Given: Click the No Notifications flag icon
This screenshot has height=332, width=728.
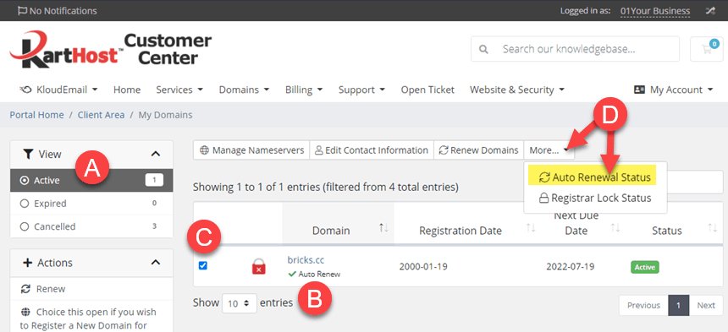Looking at the screenshot, I should [22, 11].
